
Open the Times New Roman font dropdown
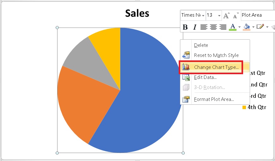tap(203, 15)
